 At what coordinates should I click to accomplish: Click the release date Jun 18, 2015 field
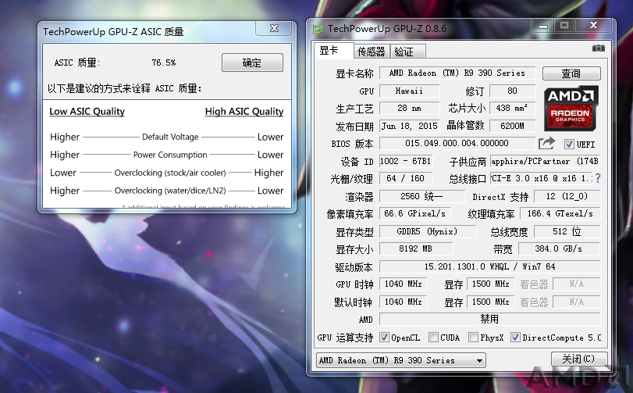tap(409, 126)
